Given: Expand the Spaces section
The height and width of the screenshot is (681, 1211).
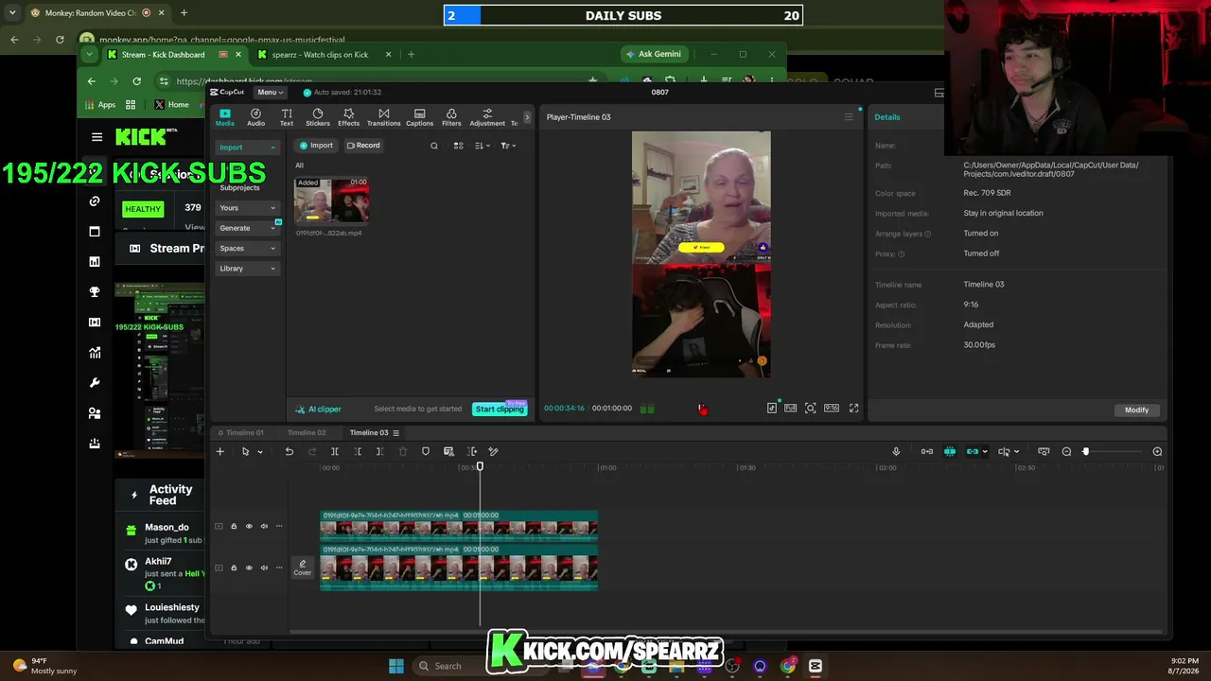Looking at the screenshot, I should pyautogui.click(x=247, y=248).
